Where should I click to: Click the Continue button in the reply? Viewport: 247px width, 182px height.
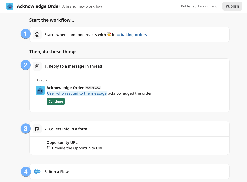(56, 101)
